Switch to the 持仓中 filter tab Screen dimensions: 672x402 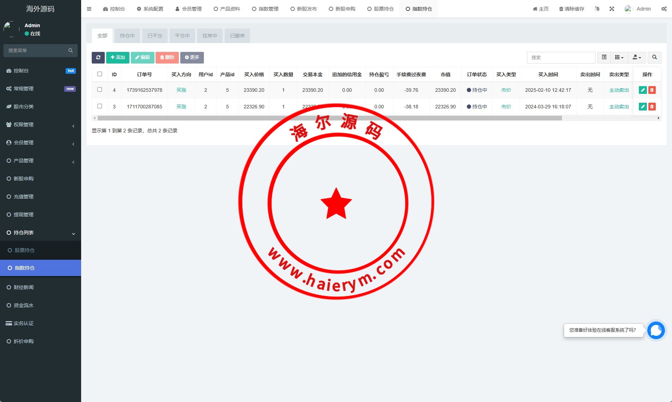coord(127,36)
